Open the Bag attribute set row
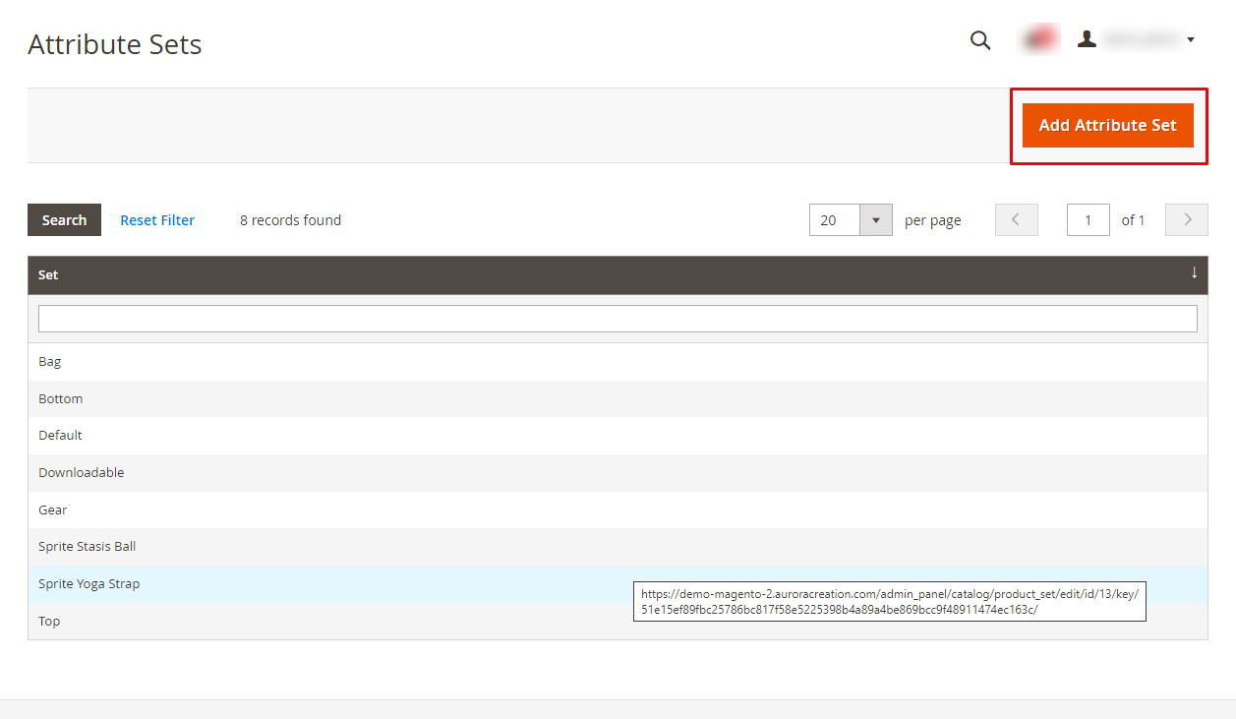This screenshot has height=719, width=1236. [x=50, y=362]
